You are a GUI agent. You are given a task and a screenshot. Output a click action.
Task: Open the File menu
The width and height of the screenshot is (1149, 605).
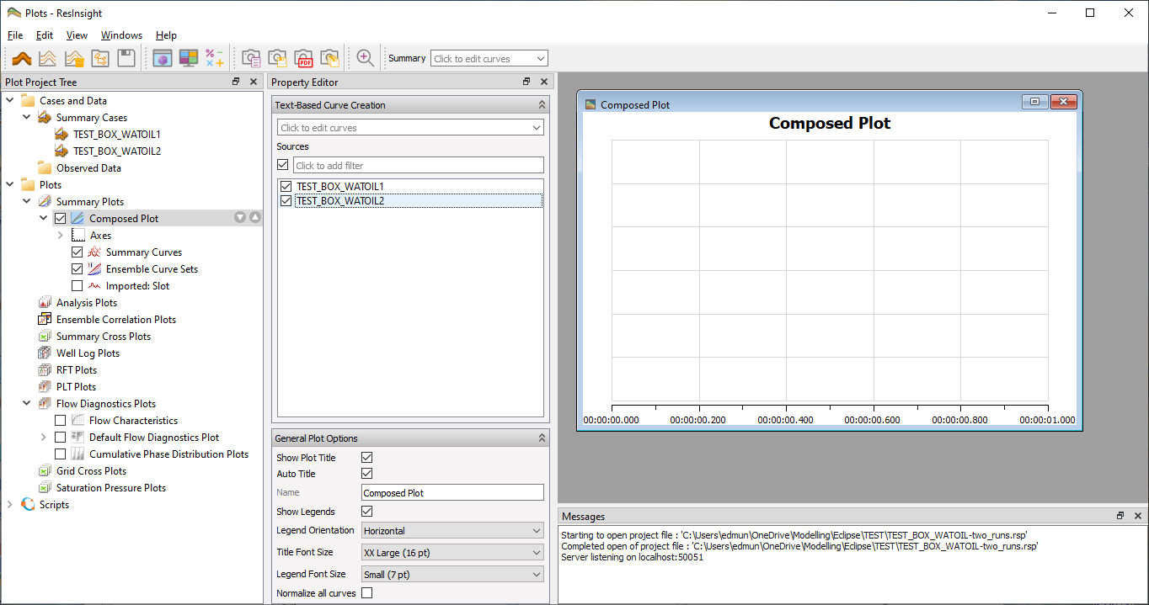15,35
